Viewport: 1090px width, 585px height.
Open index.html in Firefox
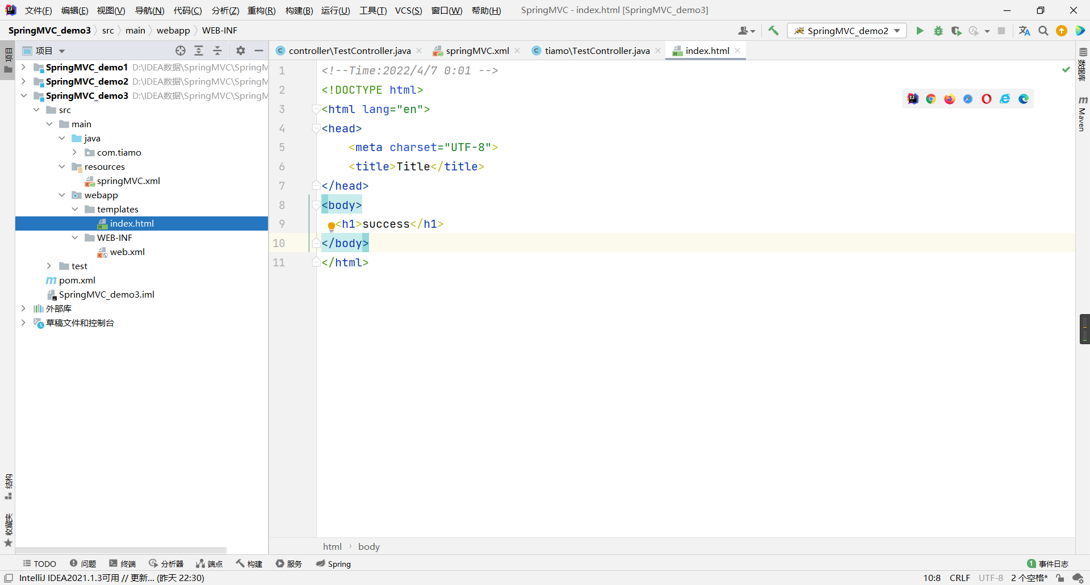click(949, 98)
